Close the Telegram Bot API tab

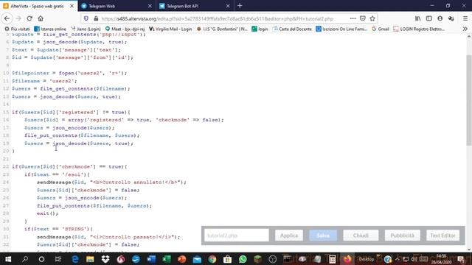click(228, 6)
